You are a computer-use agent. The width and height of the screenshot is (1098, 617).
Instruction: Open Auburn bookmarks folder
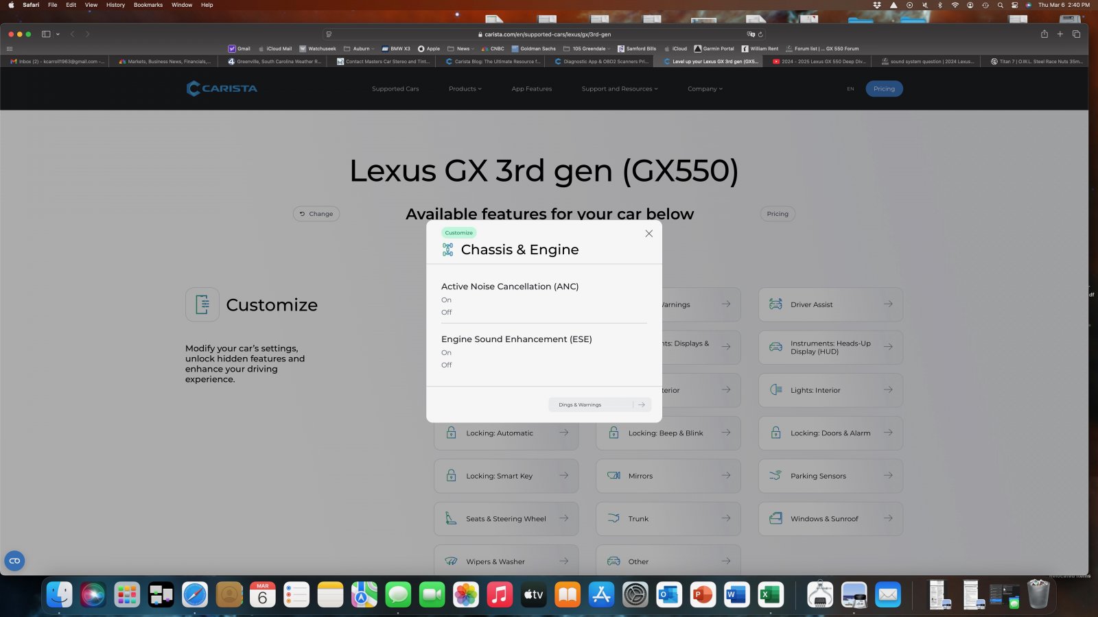pos(359,49)
